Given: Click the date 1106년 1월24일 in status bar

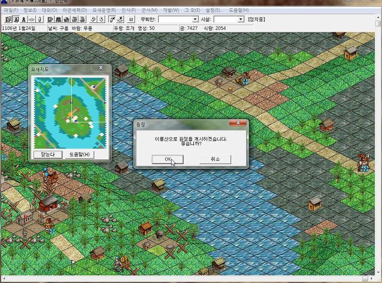Looking at the screenshot, I should pyautogui.click(x=19, y=28).
